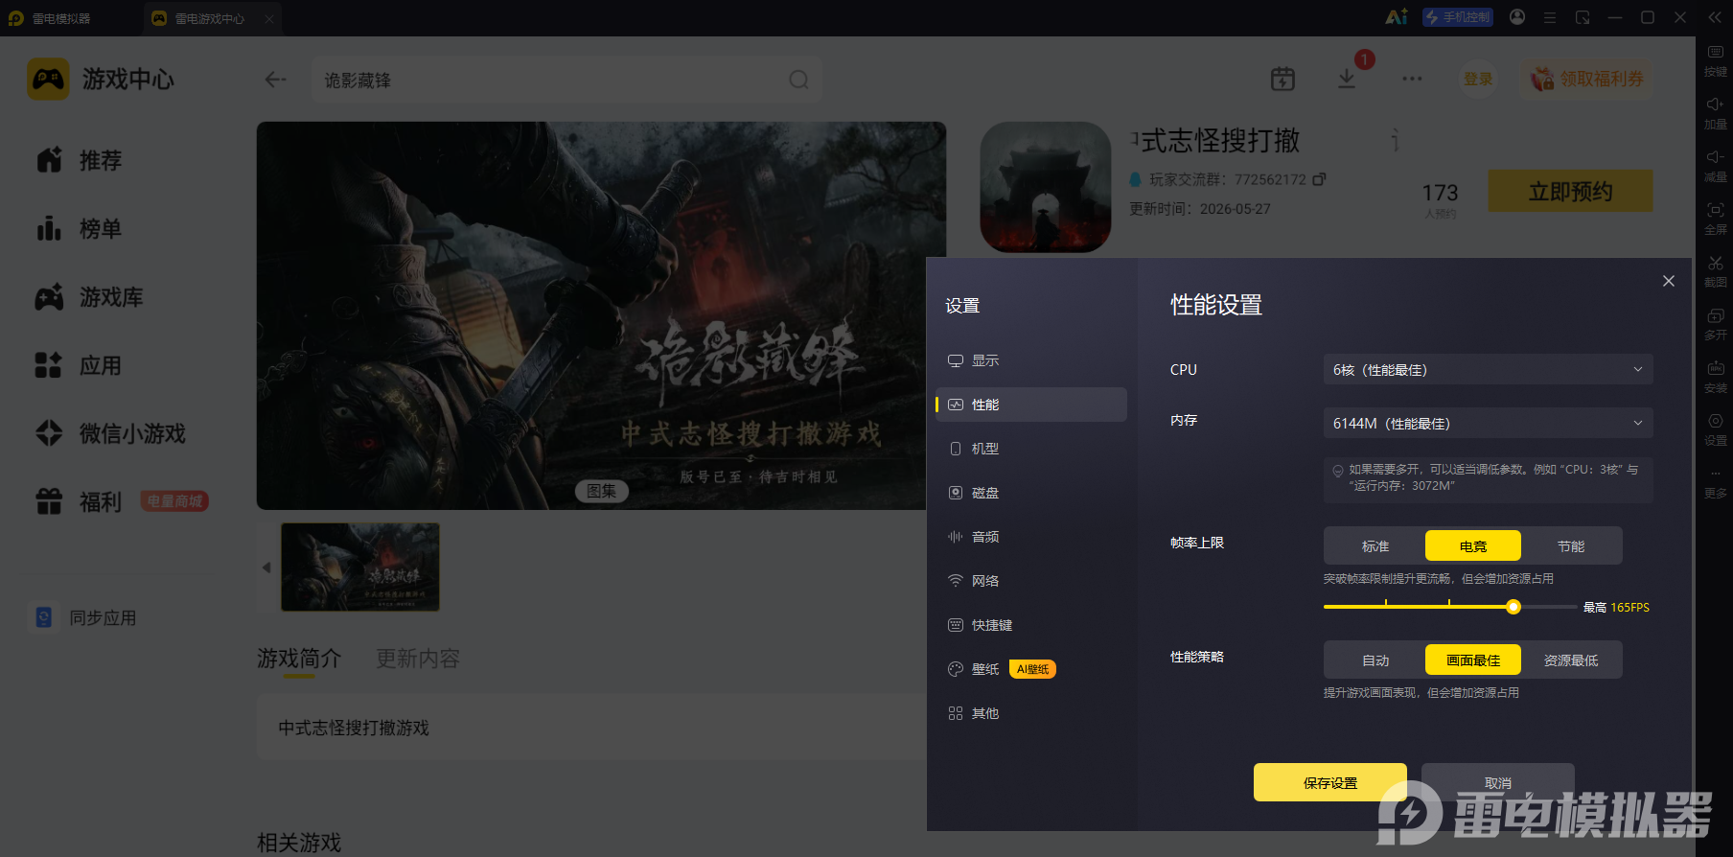Close the settings dialog with the X

[1669, 281]
